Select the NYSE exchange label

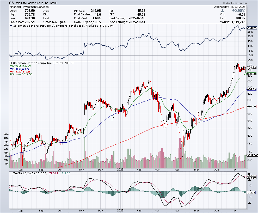pyautogui.click(x=54, y=3)
